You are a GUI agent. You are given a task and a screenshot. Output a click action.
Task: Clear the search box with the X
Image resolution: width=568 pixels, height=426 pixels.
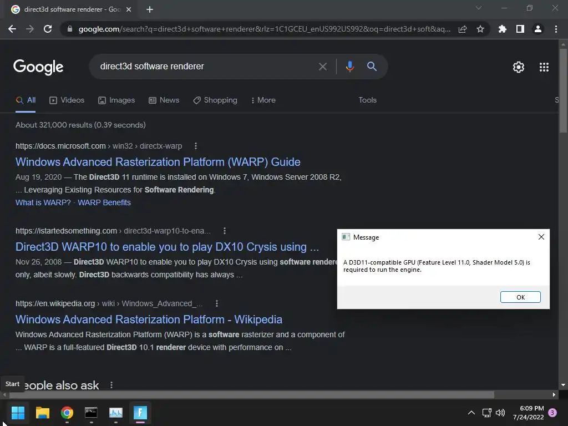tap(323, 67)
